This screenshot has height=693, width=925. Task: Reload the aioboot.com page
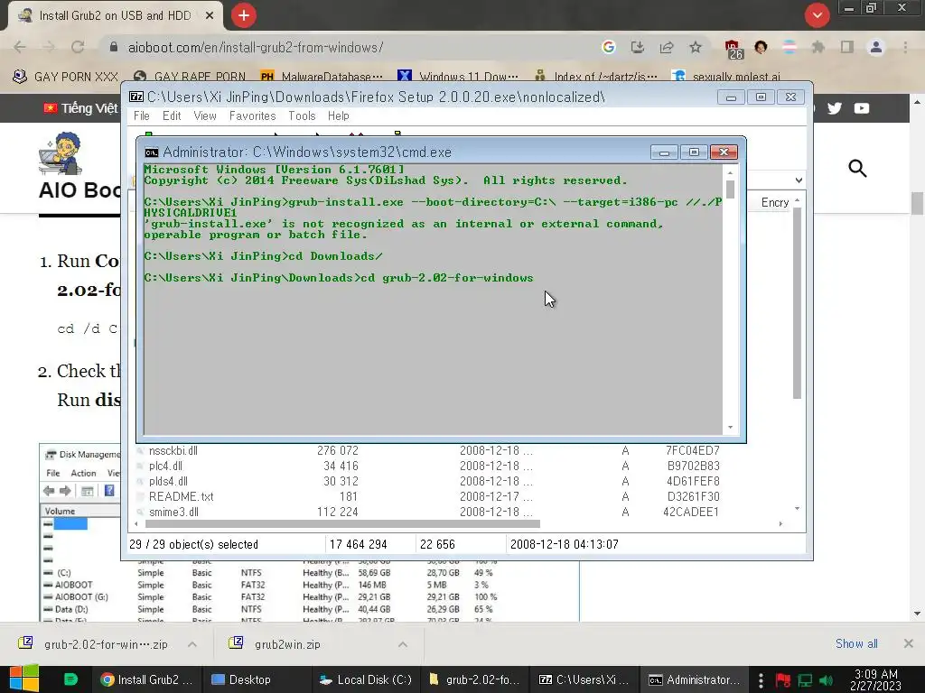coord(78,47)
